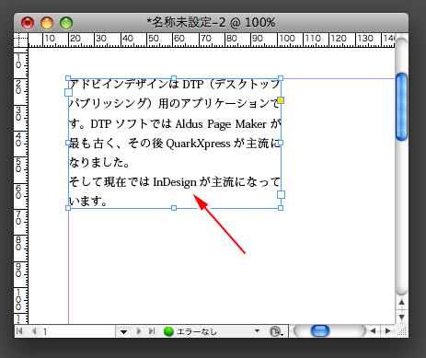Go to first page button

pos(19,331)
